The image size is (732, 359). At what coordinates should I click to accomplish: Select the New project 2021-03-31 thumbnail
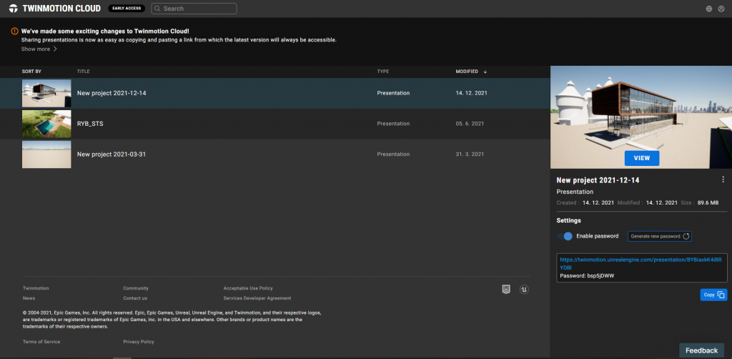point(46,154)
